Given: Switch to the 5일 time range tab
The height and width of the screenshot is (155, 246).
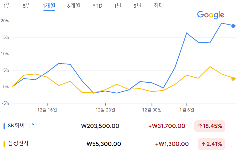Looking at the screenshot, I should (x=27, y=6).
